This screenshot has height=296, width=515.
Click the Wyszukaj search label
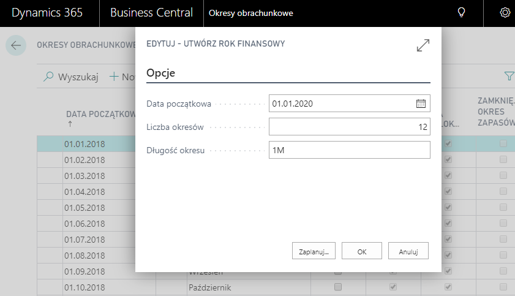tap(78, 77)
